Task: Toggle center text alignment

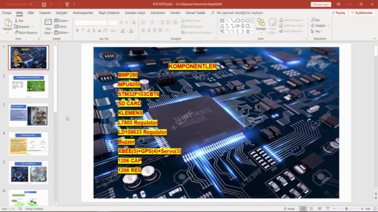Action: tap(149, 31)
